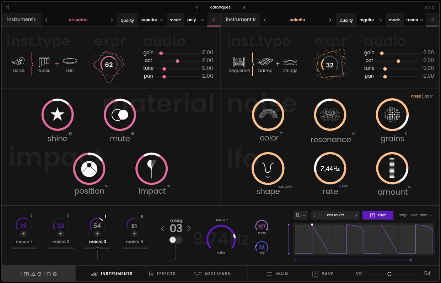The image size is (441, 283).
Task: Switch the envelope view to noise
Action: tap(416, 96)
